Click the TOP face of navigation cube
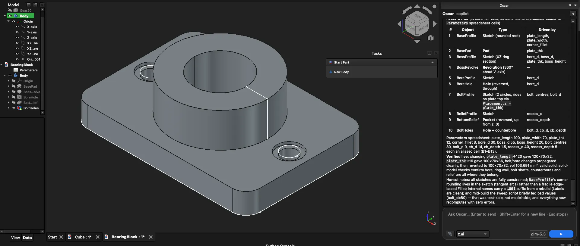Screen dimensions: 580x246 [417, 16]
